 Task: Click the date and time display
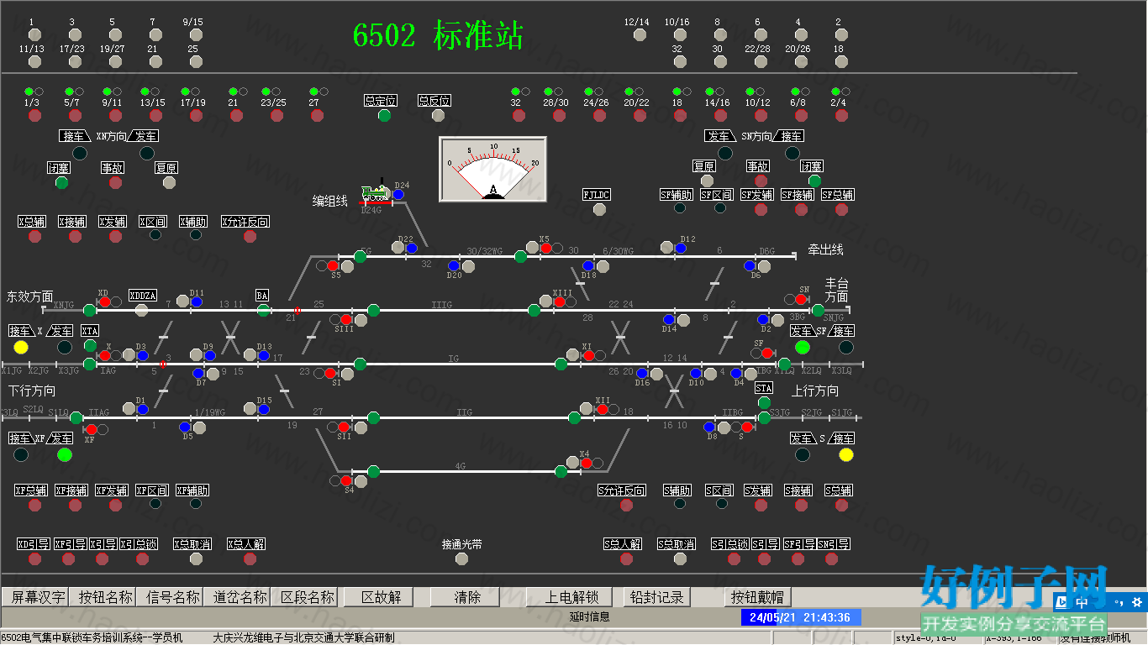click(x=800, y=617)
